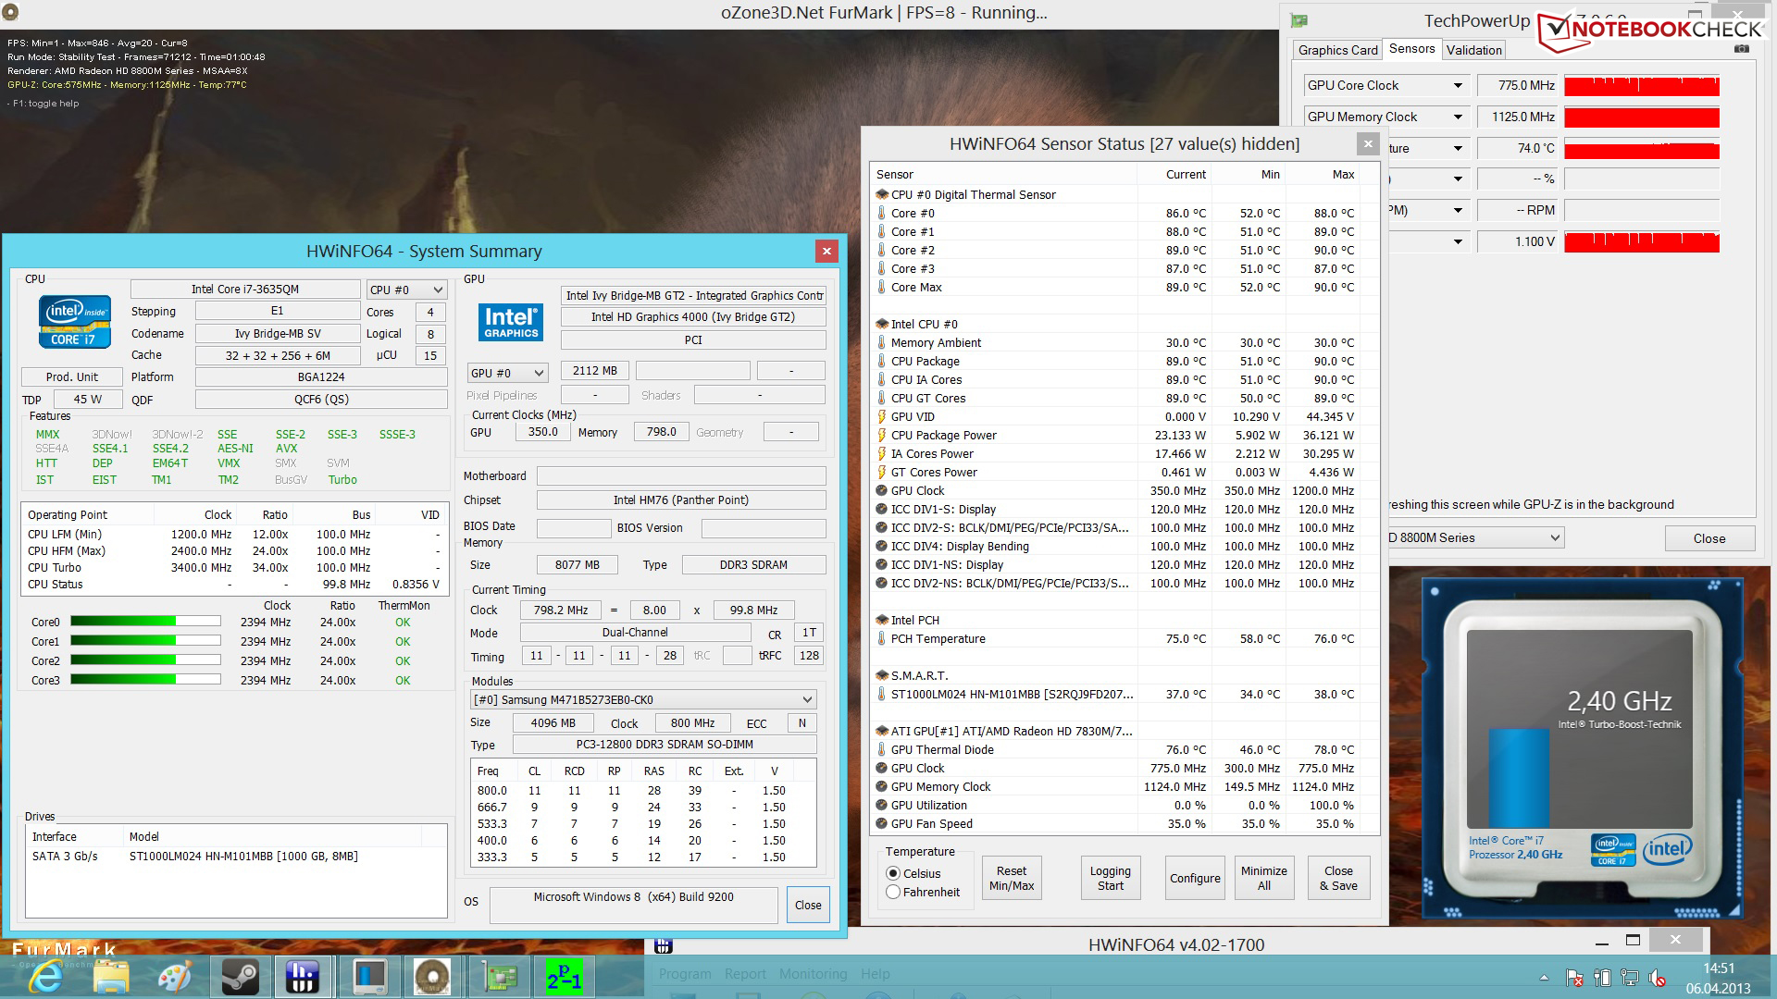Open Samsung memory module dropdown
The width and height of the screenshot is (1777, 999).
click(643, 699)
